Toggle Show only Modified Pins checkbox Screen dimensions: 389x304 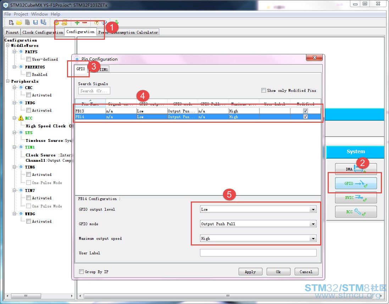[x=263, y=90]
